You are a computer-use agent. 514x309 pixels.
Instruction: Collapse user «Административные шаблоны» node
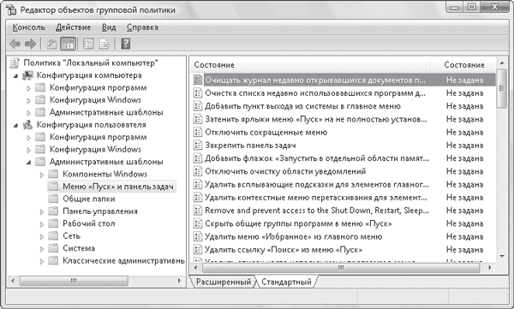coord(29,162)
